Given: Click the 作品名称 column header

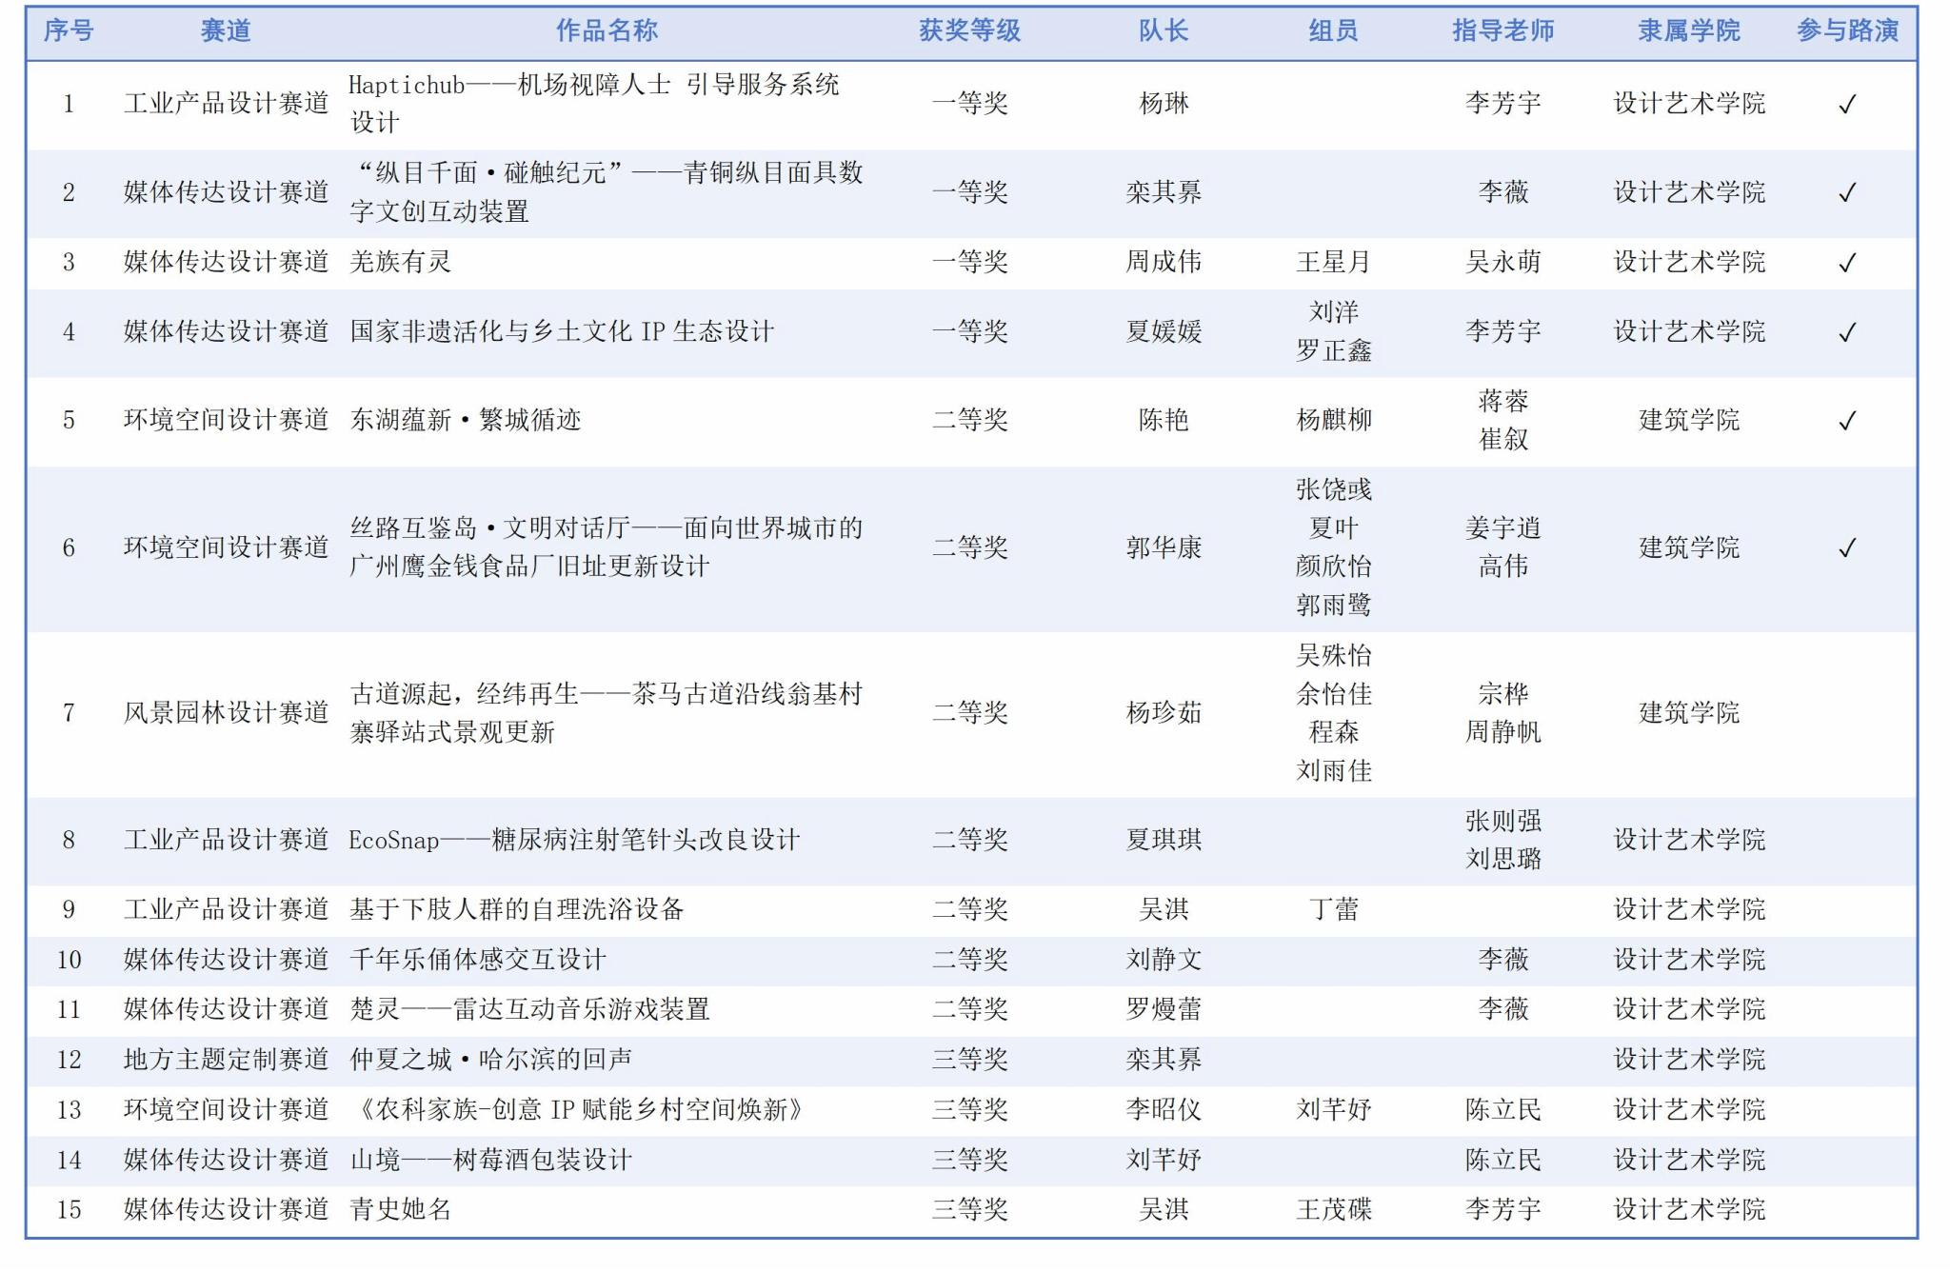Looking at the screenshot, I should (607, 31).
